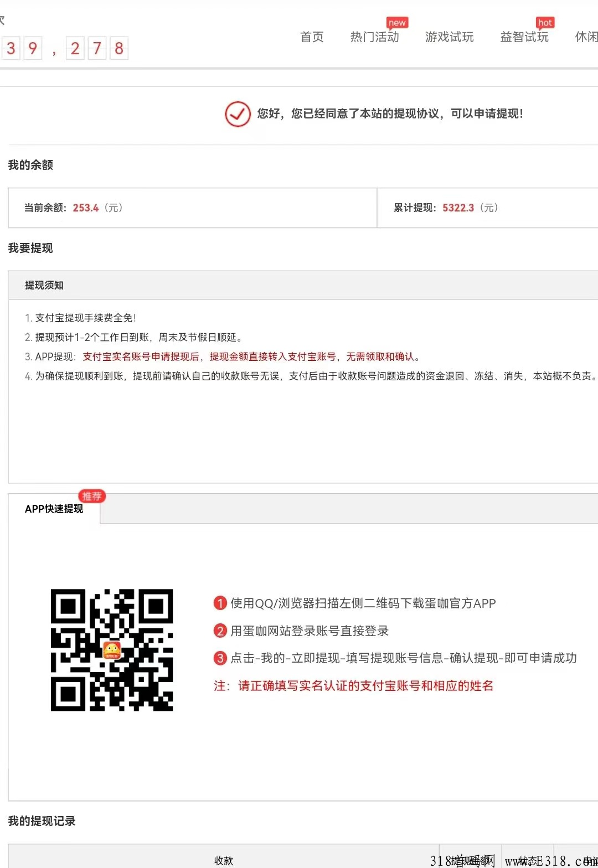Click the step 2 red number icon
The image size is (598, 868).
[x=220, y=631]
